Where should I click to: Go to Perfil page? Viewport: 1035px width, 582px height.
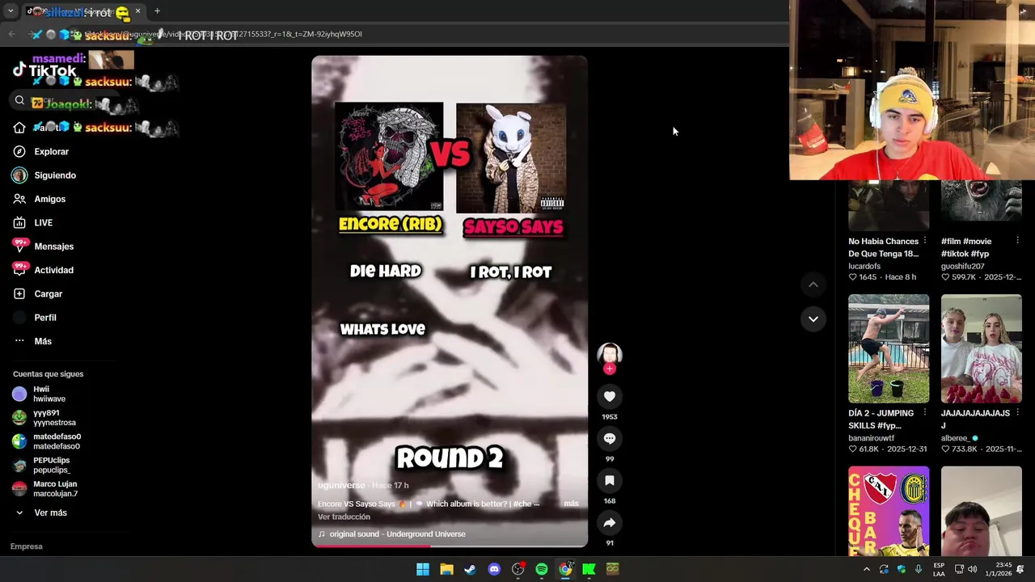[x=44, y=318]
